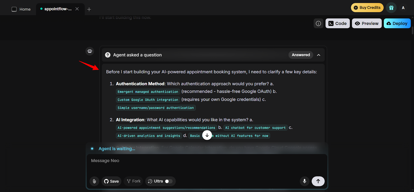Start voice input with microphone icon

point(305,181)
